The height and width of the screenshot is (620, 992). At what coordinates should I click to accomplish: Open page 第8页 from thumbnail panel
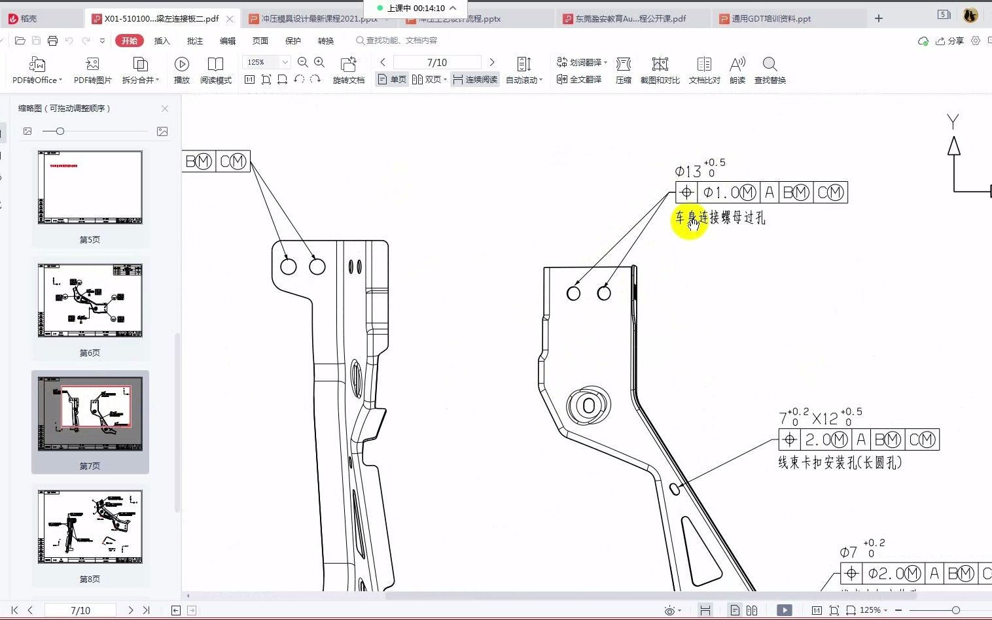(90, 528)
